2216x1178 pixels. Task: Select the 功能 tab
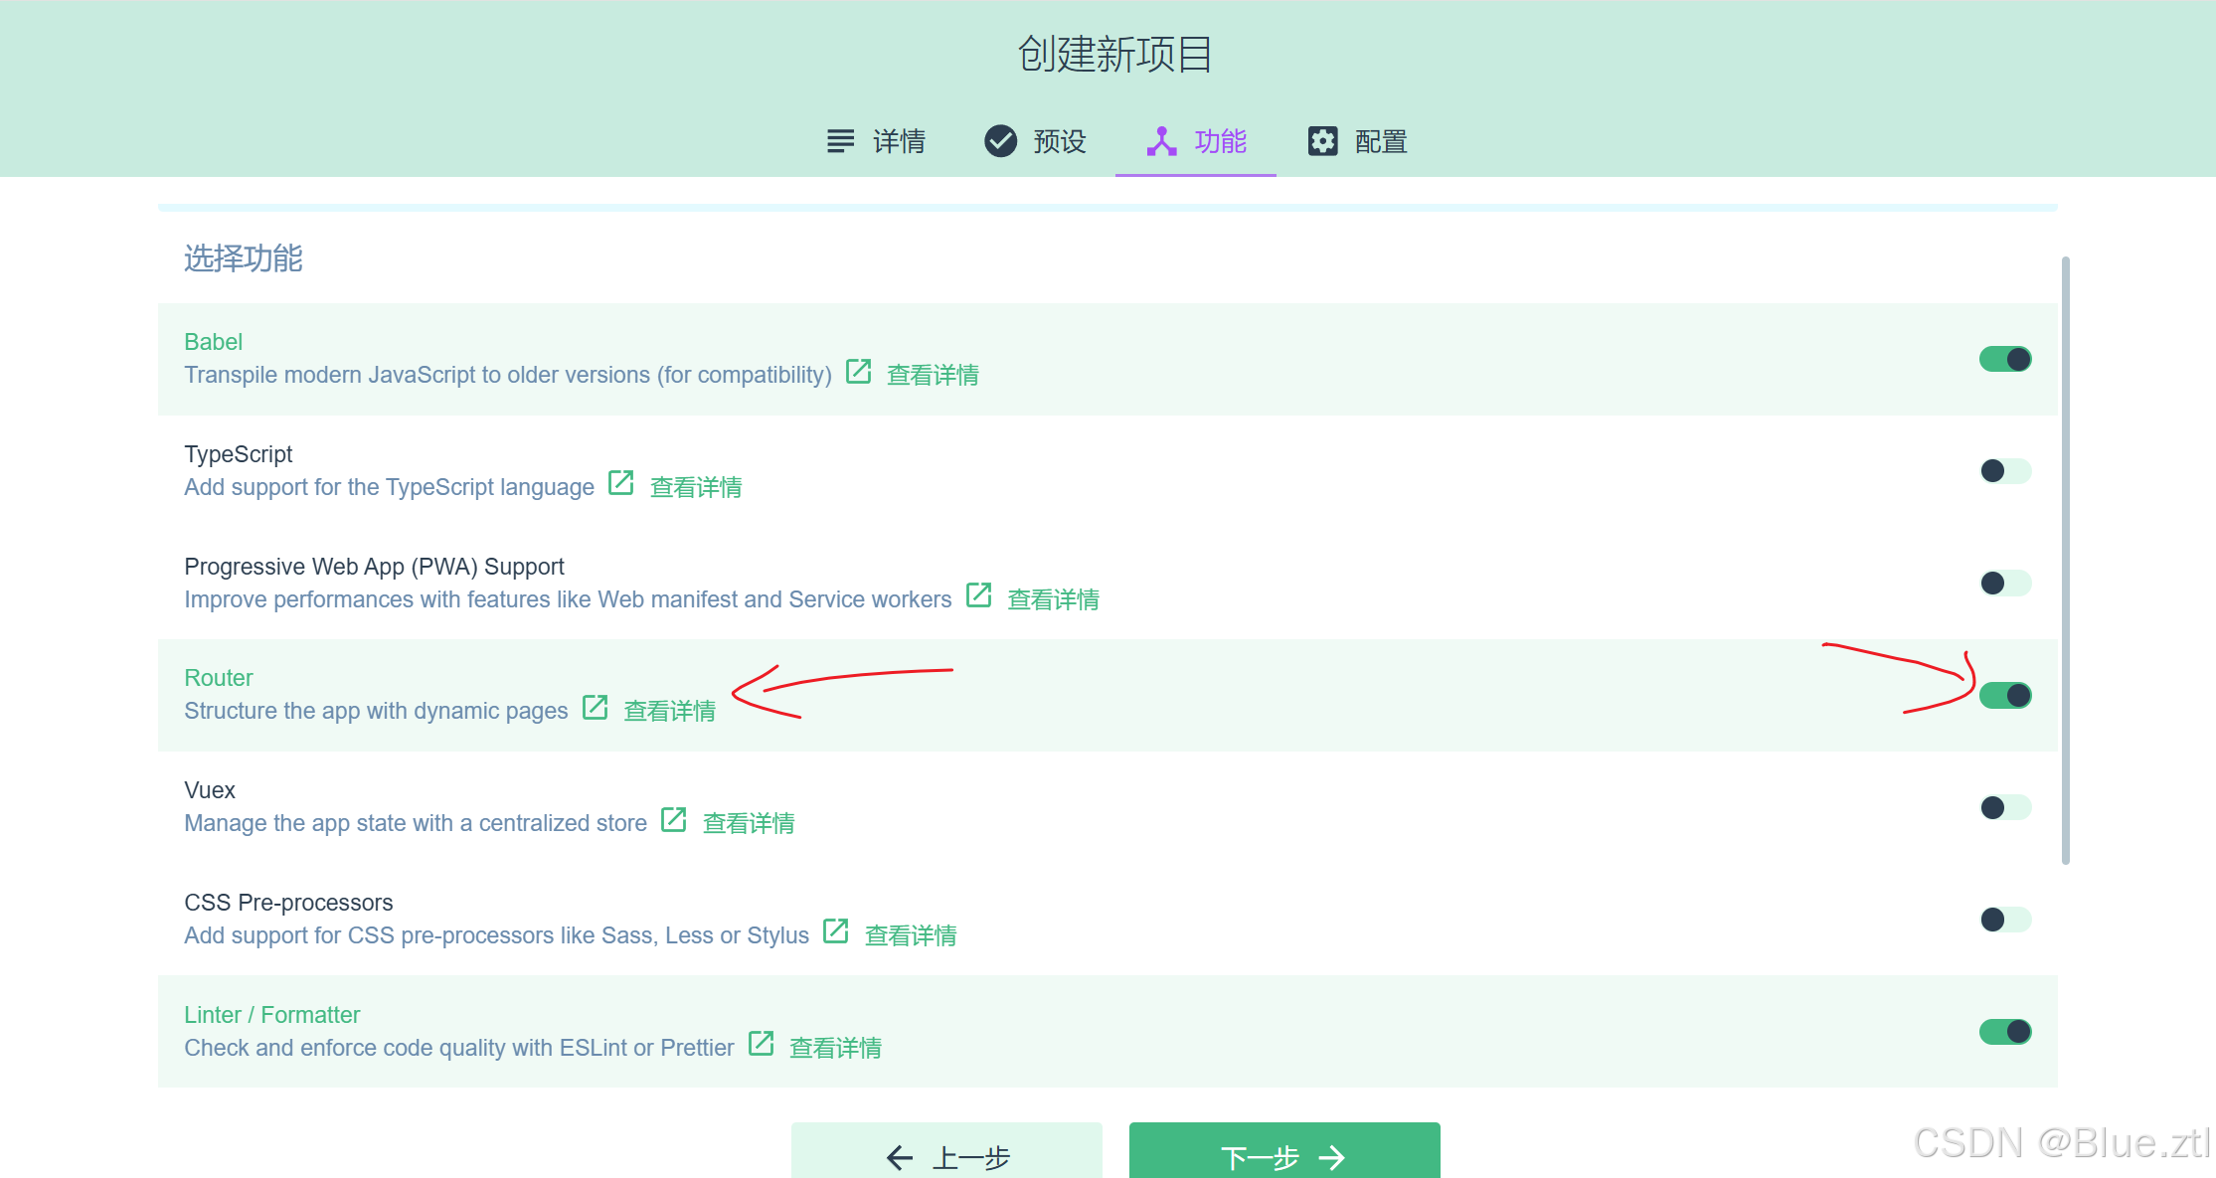(1196, 141)
